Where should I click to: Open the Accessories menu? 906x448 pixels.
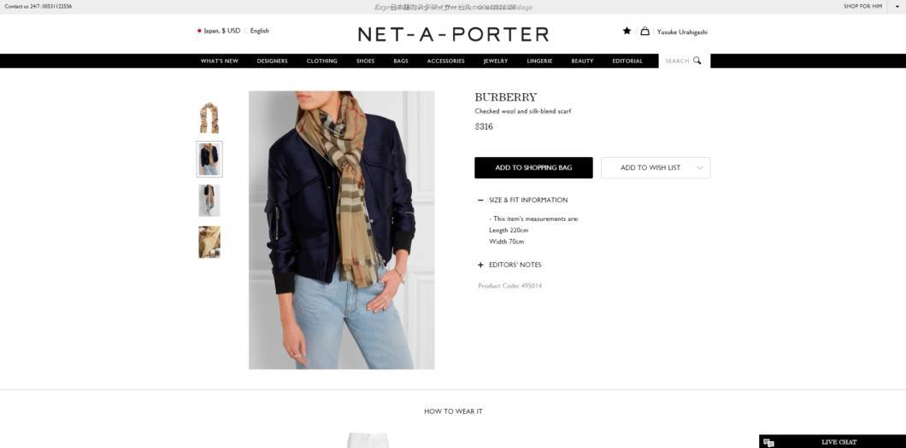445,61
